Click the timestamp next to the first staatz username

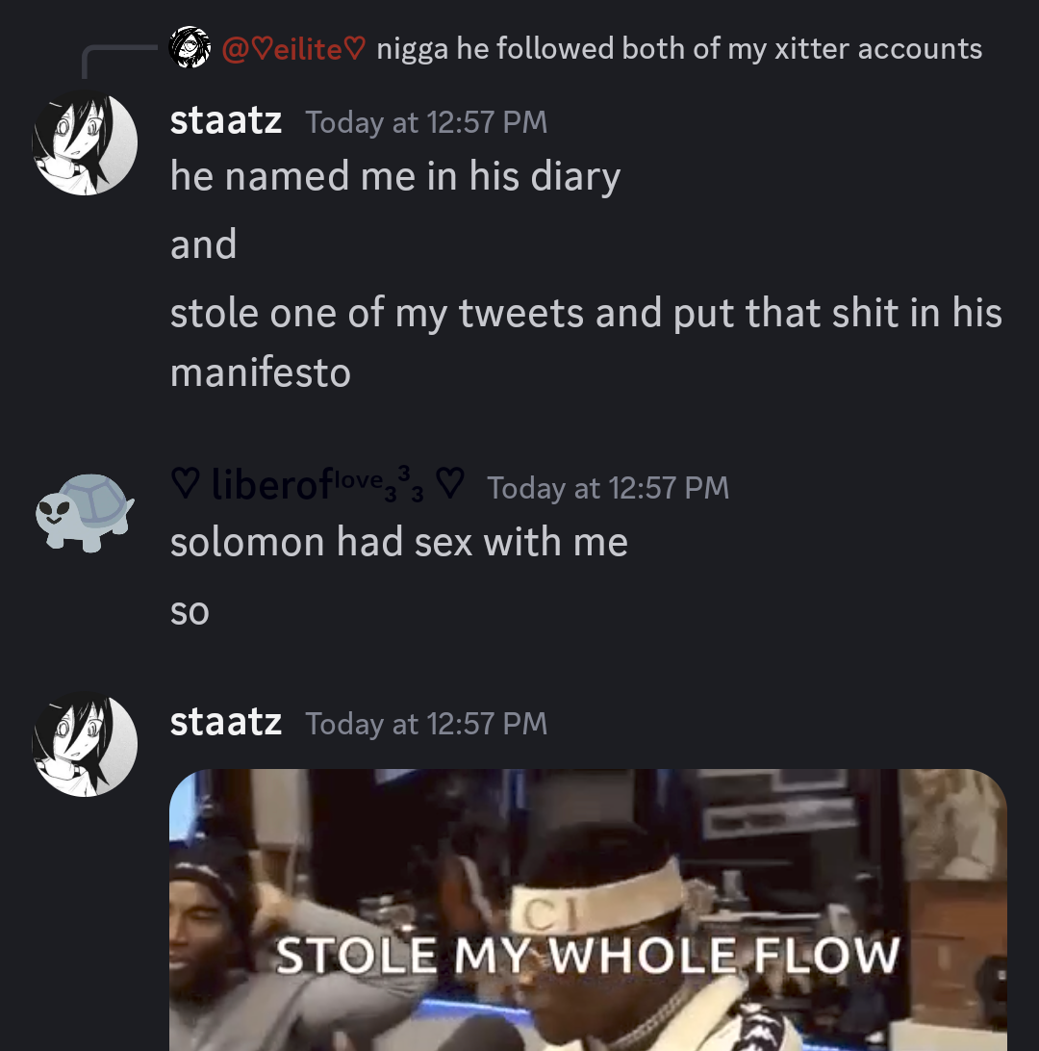pos(426,123)
